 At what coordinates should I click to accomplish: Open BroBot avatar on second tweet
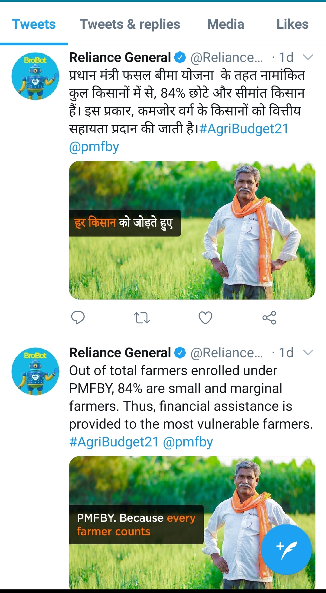pos(35,371)
